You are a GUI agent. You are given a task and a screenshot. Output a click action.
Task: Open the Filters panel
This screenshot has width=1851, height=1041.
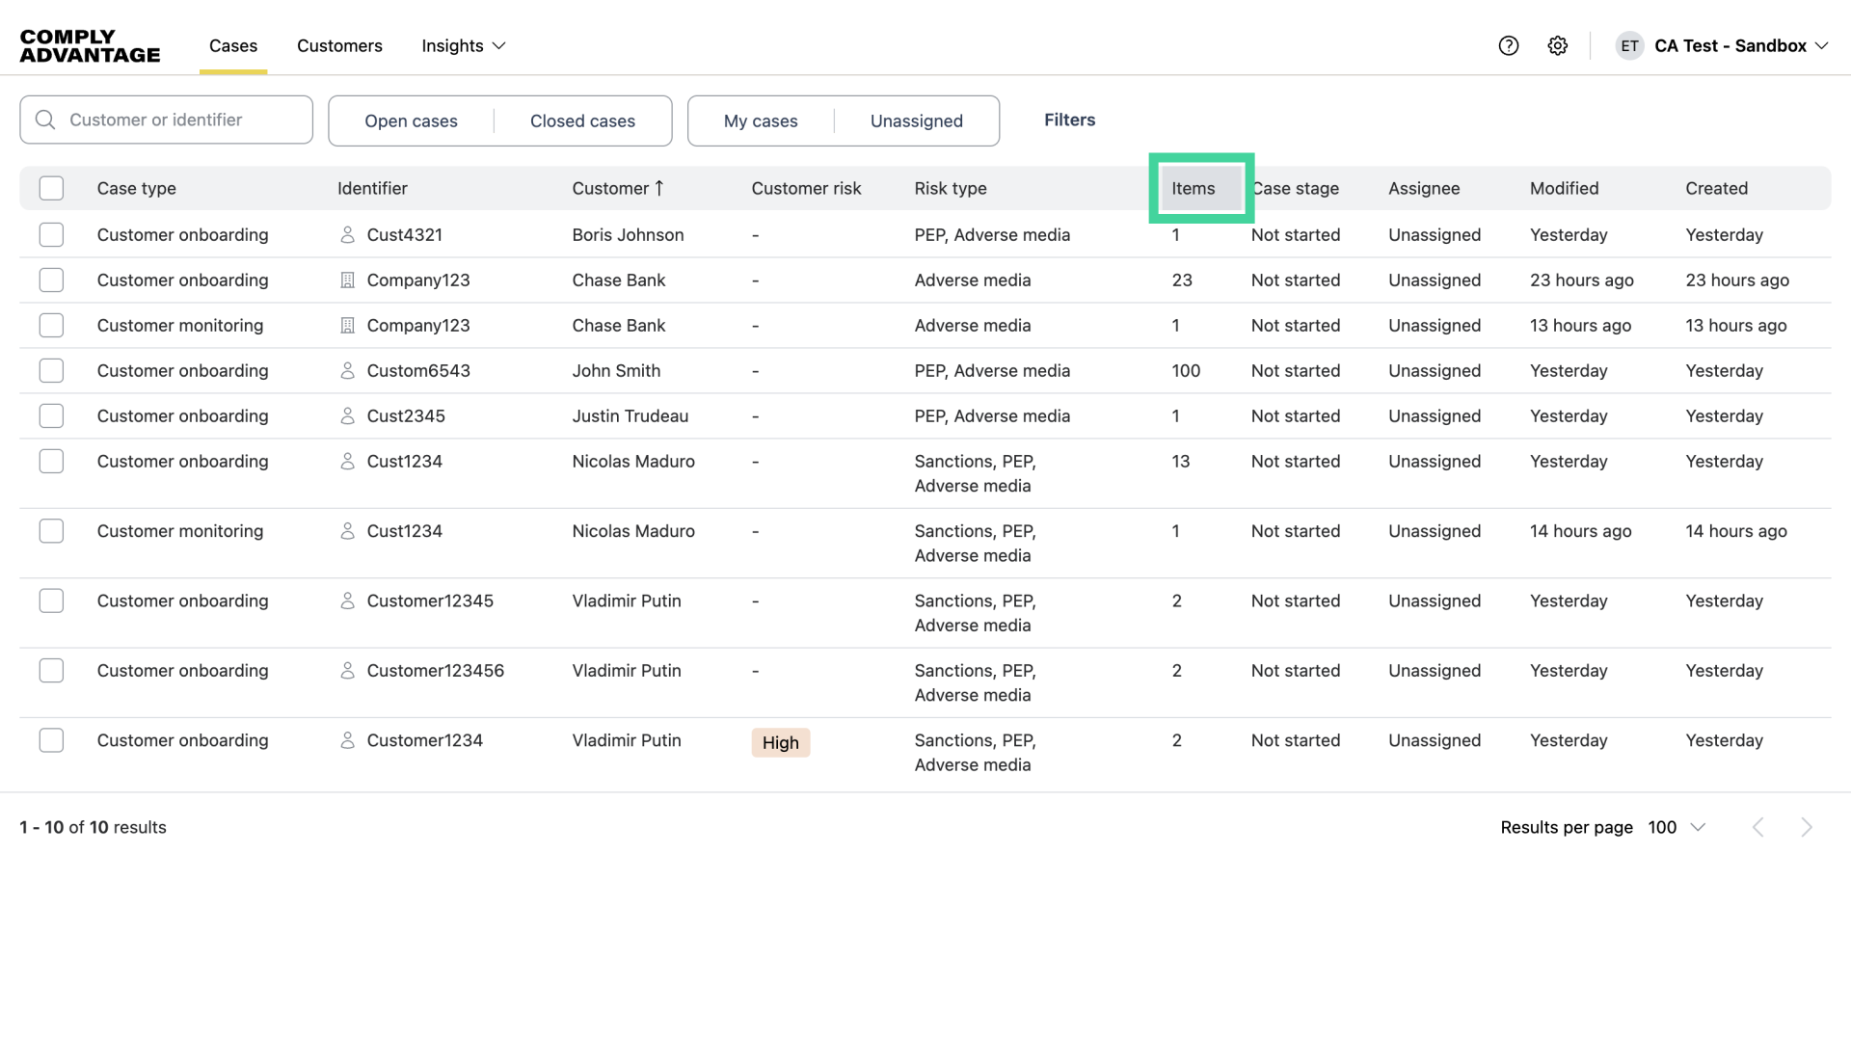click(x=1069, y=120)
